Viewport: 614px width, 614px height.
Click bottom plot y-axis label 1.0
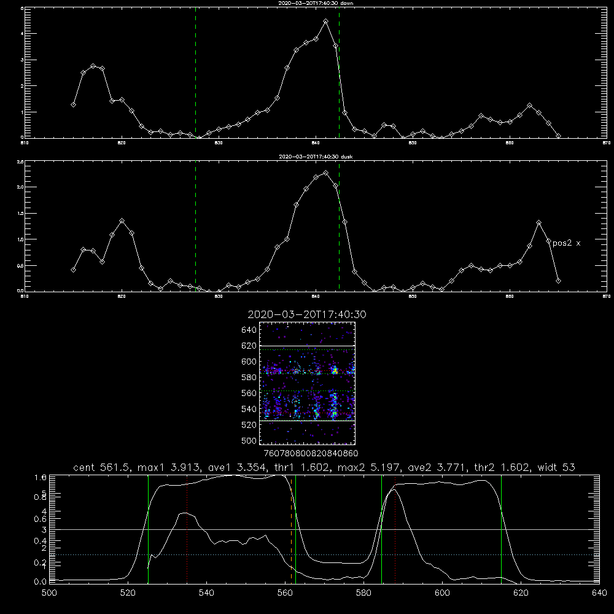(42, 477)
